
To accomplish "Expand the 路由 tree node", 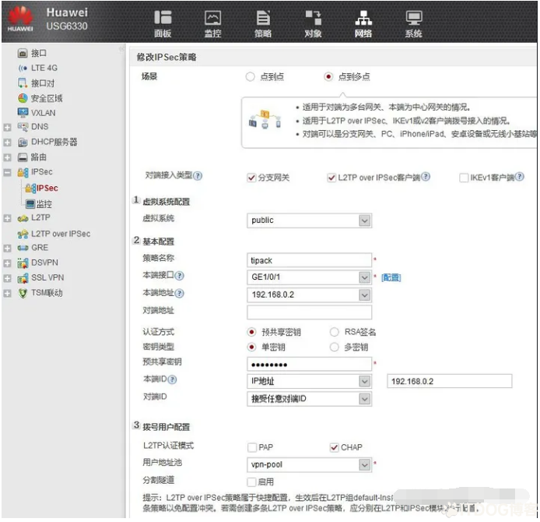I will (x=7, y=157).
